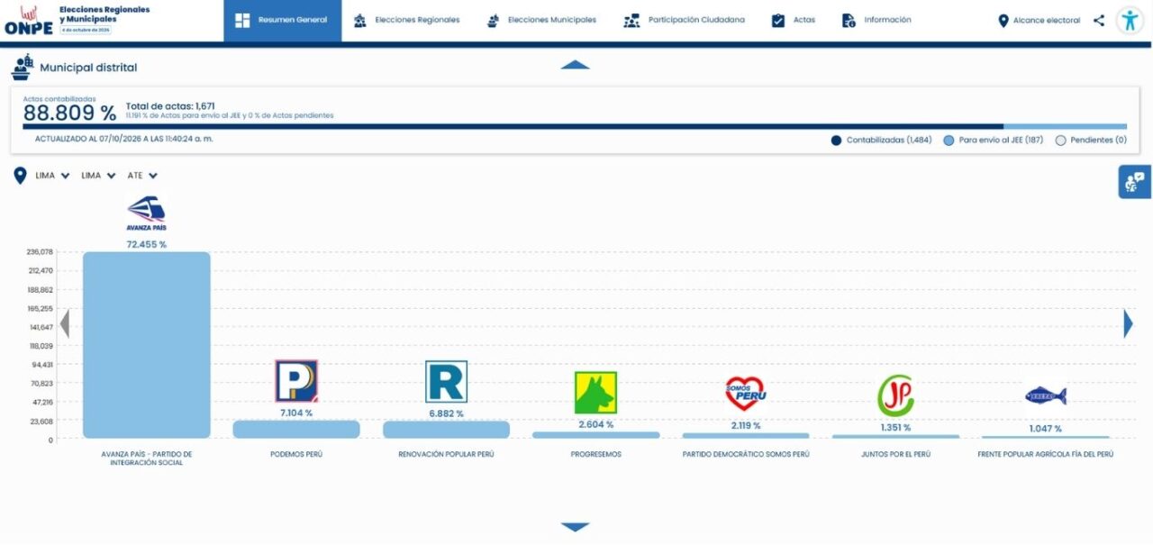Open the Información tab

[876, 20]
